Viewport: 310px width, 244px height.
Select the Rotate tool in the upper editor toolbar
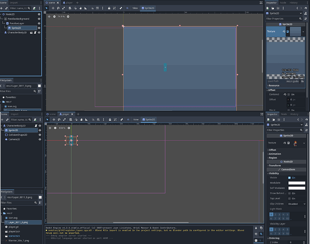pos(58,8)
